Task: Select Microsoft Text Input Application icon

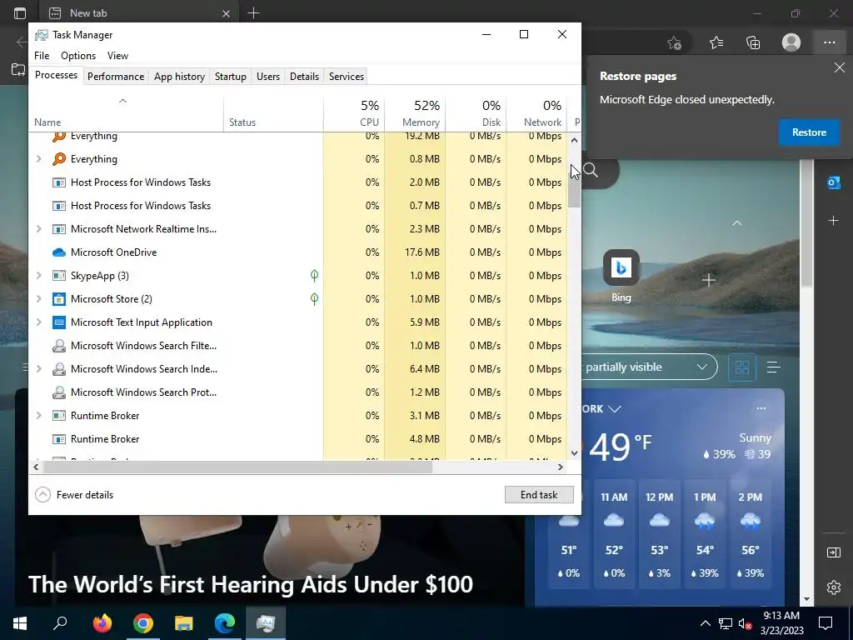Action: tap(59, 322)
